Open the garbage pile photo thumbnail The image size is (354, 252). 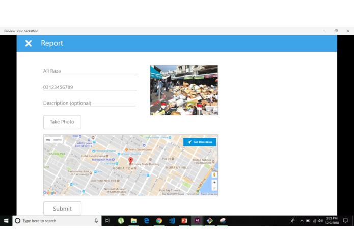coord(184,90)
